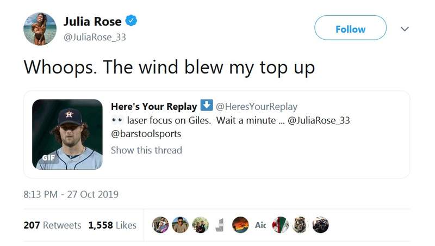Viewport: 435px width, 246px height.
Task: Click the tweet timestamp 8:13 PM - 27 Oct 2019
Action: click(x=71, y=194)
